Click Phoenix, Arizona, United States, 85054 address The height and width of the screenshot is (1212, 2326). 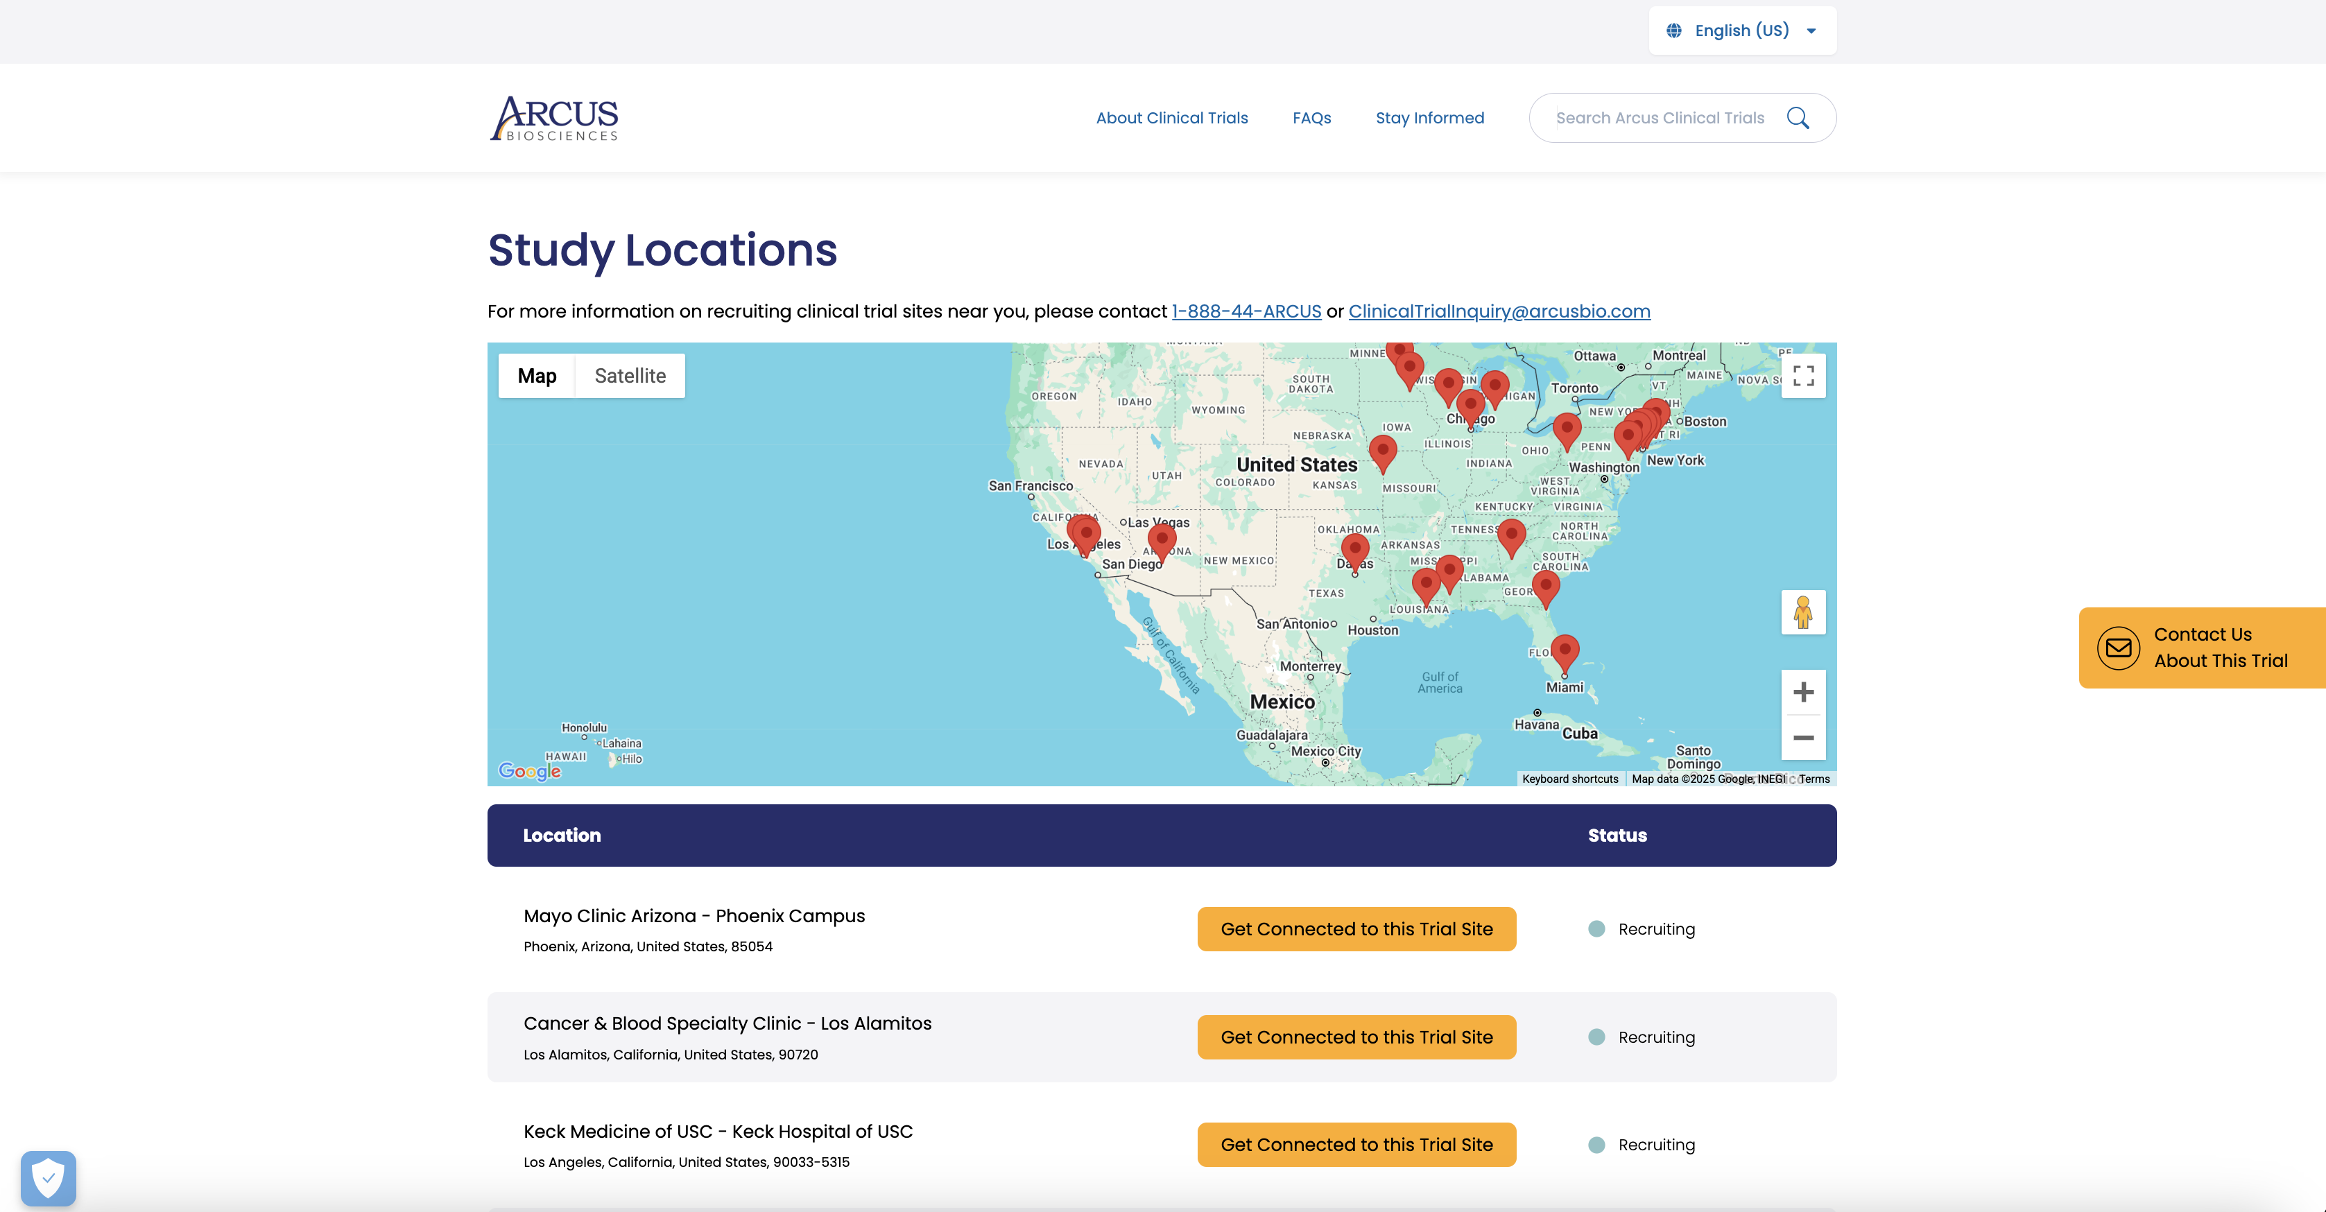[x=648, y=946]
